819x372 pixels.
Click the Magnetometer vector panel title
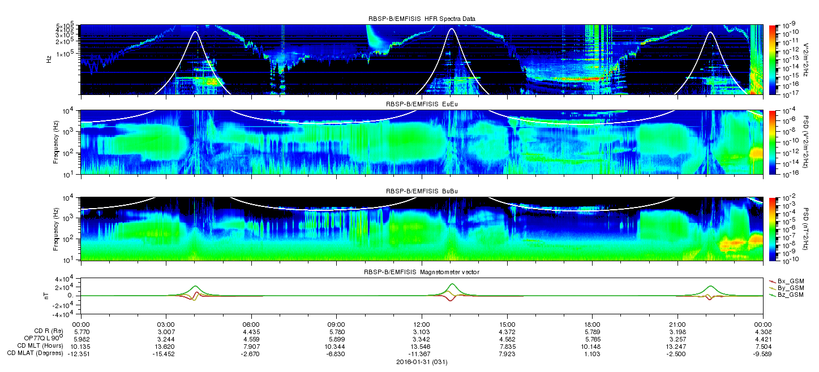point(422,272)
